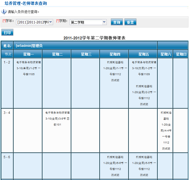Click Monday 1-2 电子商务与物流管理 course cell
This screenshot has height=180, width=189.
pyautogui.click(x=28, y=68)
